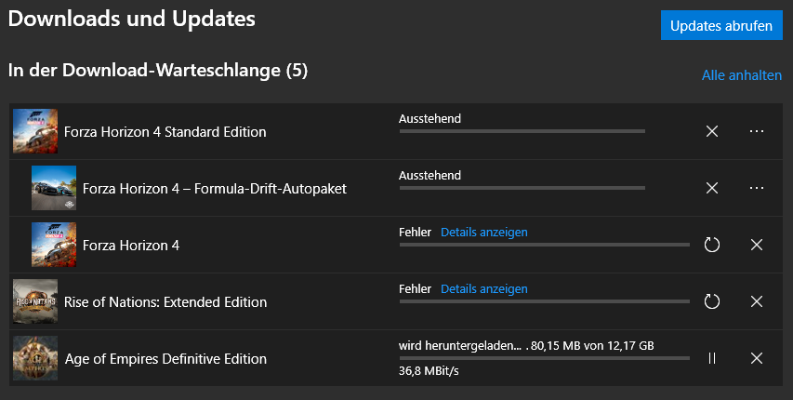Image resolution: width=793 pixels, height=400 pixels.
Task: Remove Rise of Nations from queue
Action: pyautogui.click(x=756, y=301)
